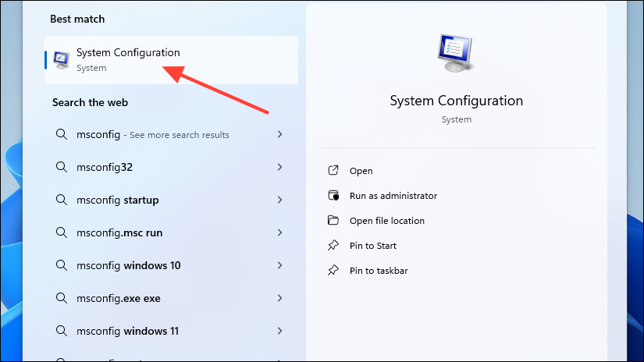Screen dimensions: 644x362
Task: Choose Run as administrator
Action: coord(393,196)
